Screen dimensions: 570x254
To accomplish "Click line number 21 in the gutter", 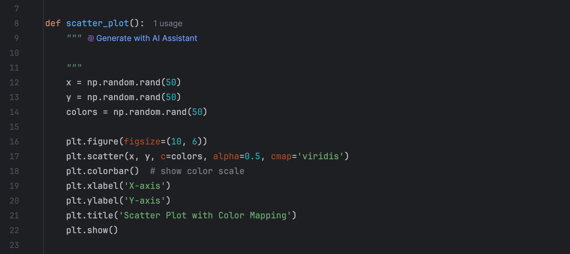I will (x=14, y=216).
